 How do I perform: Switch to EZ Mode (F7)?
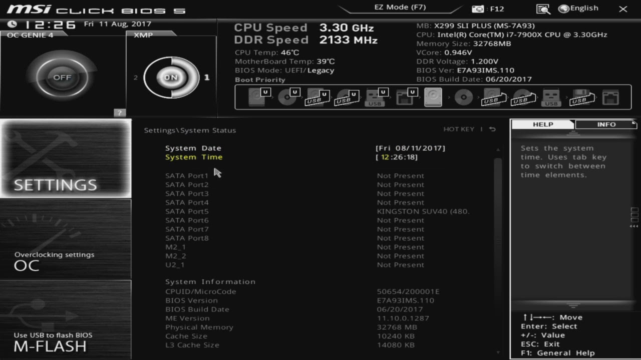click(x=400, y=7)
